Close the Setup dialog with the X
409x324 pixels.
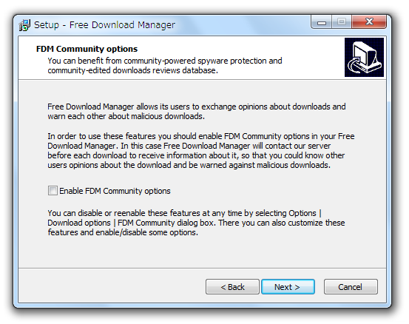[369, 22]
